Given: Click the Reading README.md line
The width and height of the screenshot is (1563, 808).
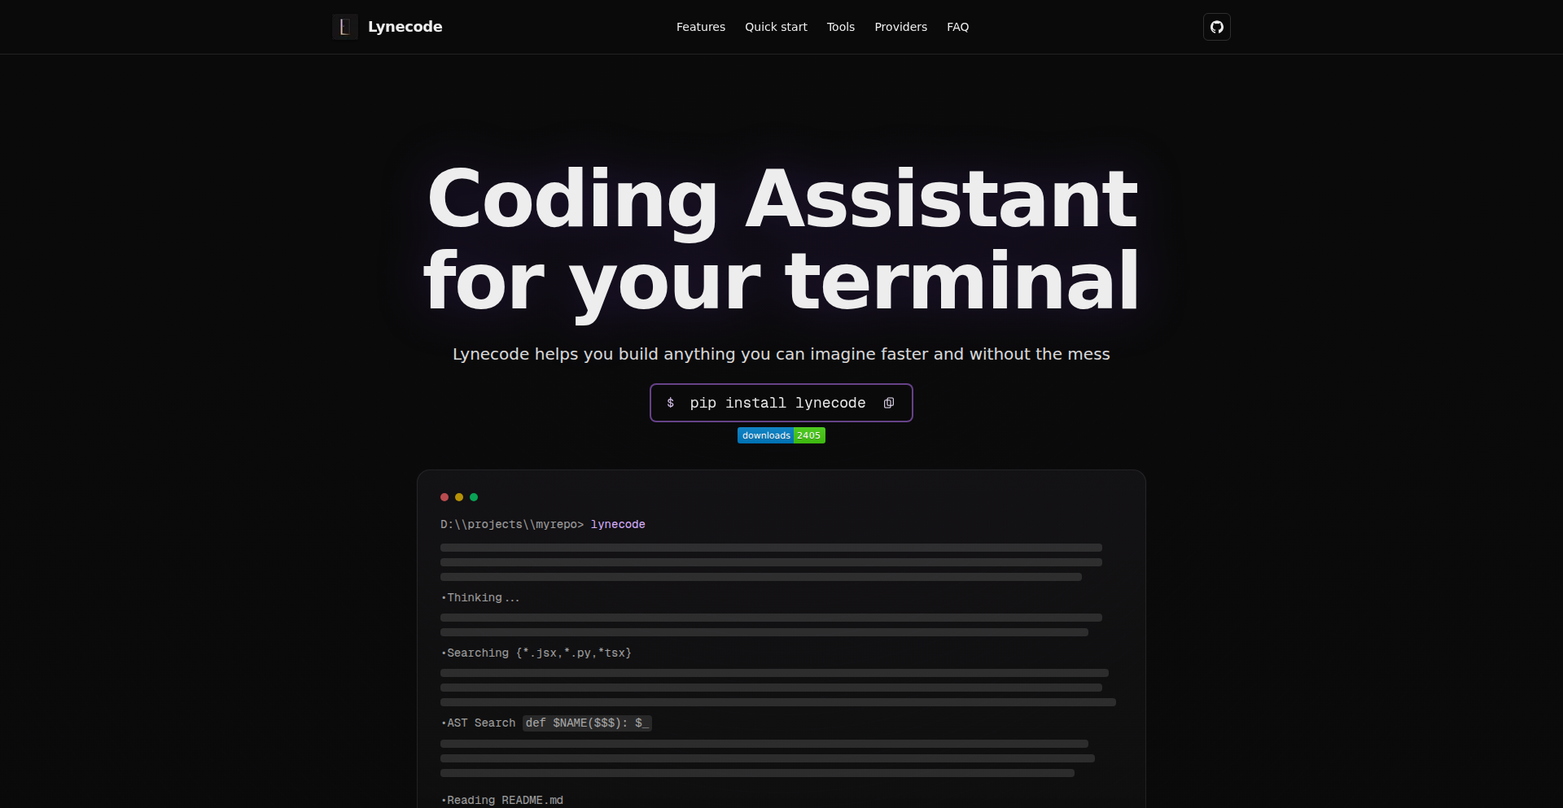Looking at the screenshot, I should [501, 800].
